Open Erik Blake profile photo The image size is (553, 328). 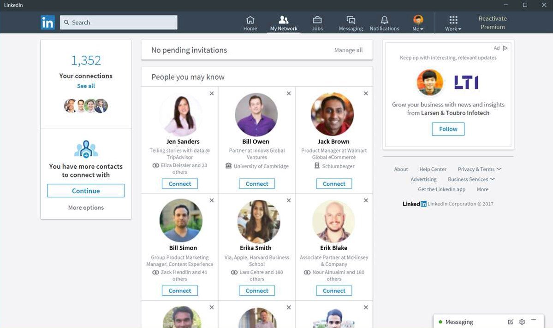(333, 222)
